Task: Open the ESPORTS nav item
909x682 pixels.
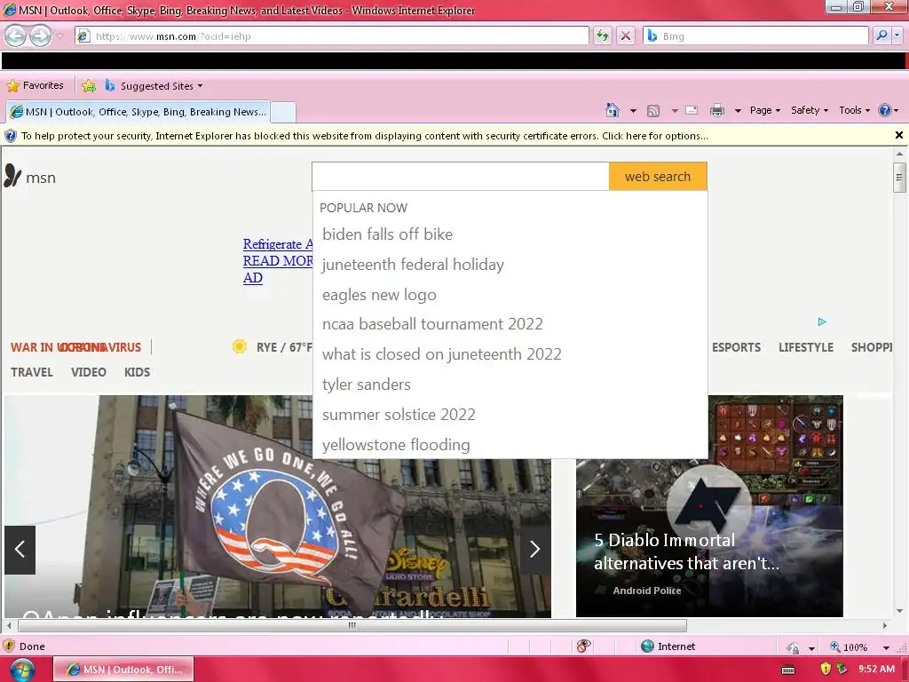Action: pyautogui.click(x=736, y=347)
